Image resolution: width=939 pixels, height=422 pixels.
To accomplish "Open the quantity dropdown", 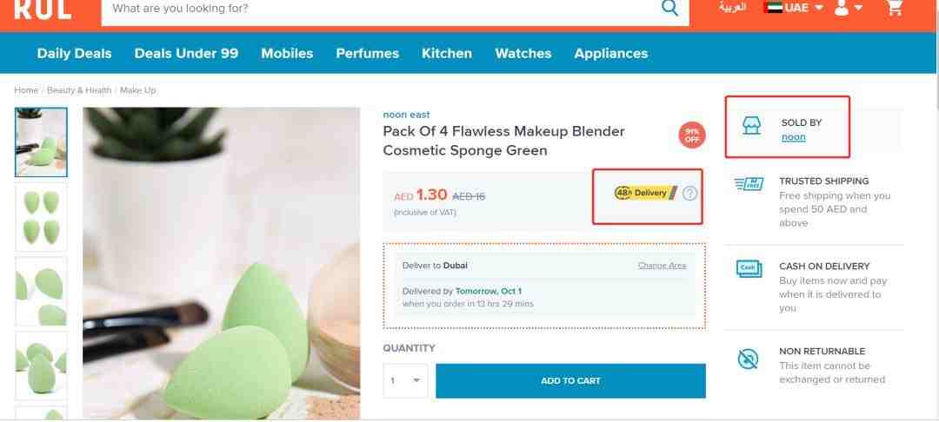I will tap(405, 381).
